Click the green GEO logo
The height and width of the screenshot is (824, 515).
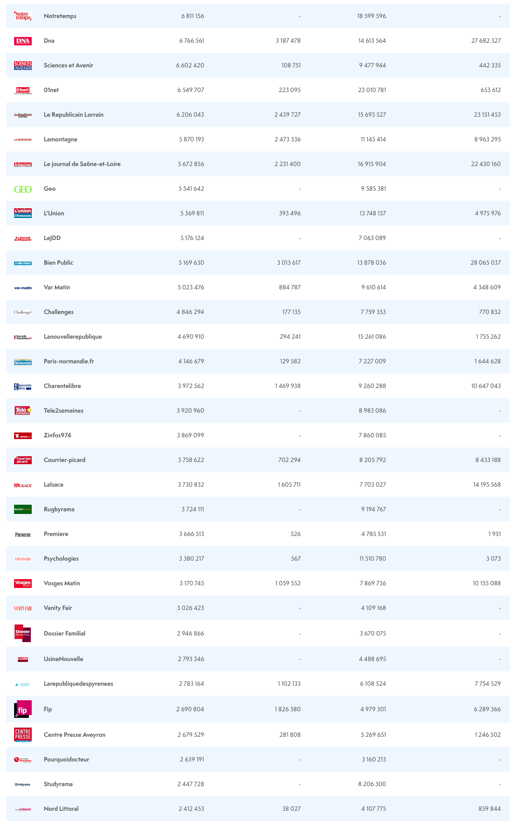click(x=22, y=189)
